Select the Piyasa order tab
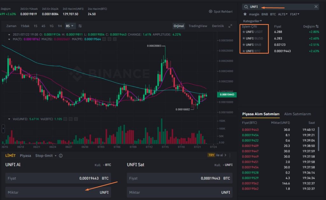This screenshot has height=200, width=326. click(x=25, y=155)
